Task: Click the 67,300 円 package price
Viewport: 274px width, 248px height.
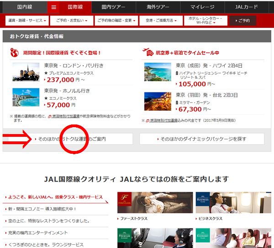Action: pyautogui.click(x=194, y=109)
